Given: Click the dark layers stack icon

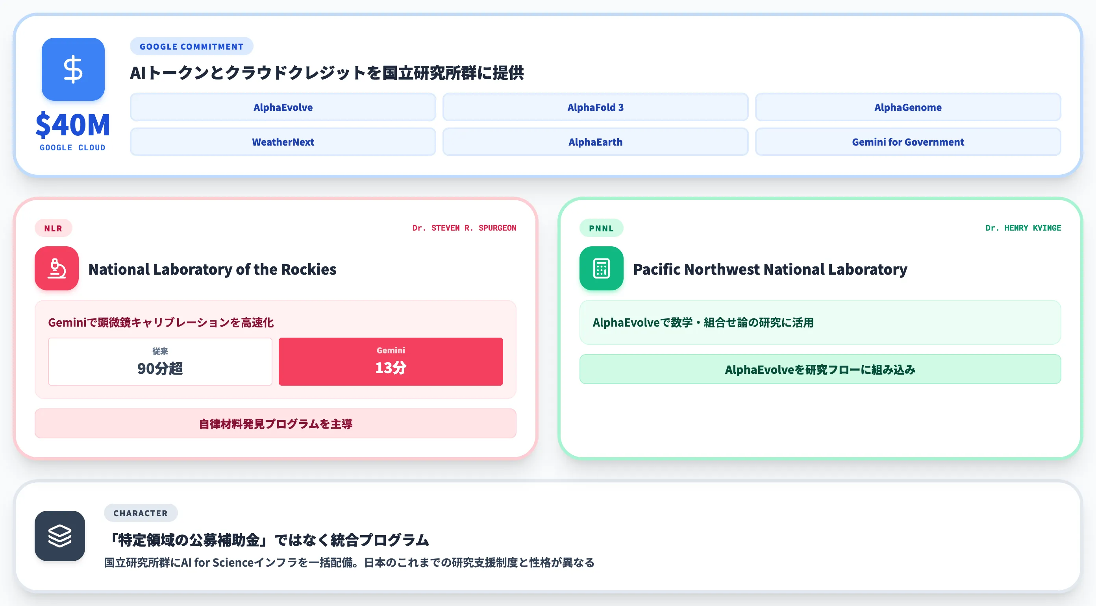Looking at the screenshot, I should pyautogui.click(x=59, y=536).
